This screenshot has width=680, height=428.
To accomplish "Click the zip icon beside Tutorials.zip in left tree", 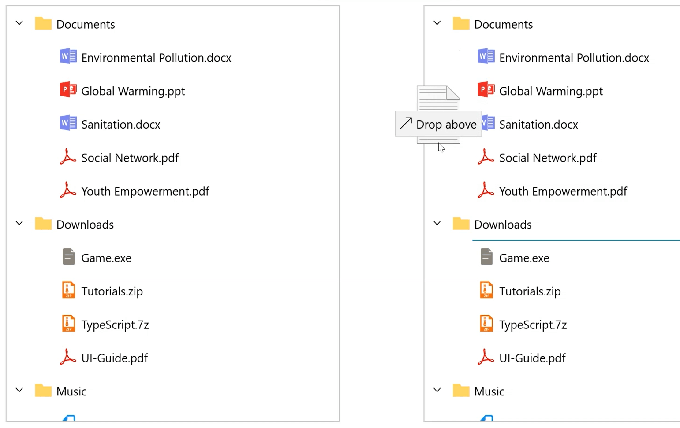I will [68, 290].
